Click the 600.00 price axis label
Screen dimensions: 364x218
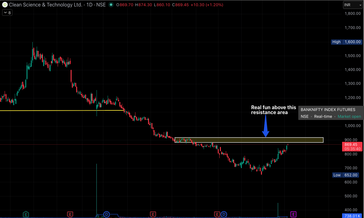pos(351,182)
